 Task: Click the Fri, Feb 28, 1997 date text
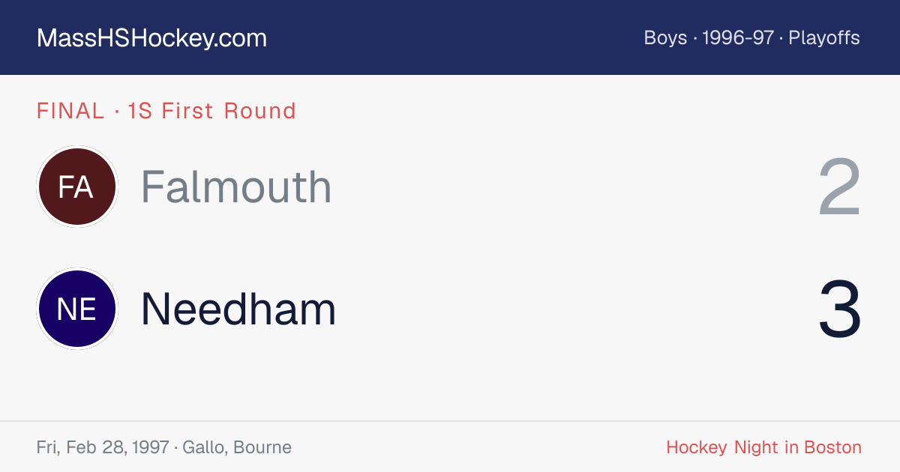coord(103,448)
